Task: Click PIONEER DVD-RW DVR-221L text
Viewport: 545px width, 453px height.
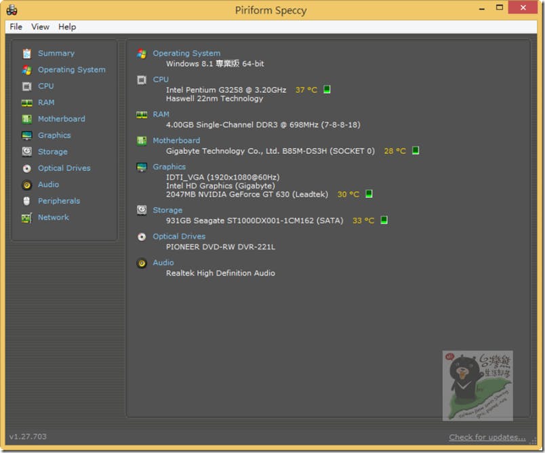Action: pos(220,247)
